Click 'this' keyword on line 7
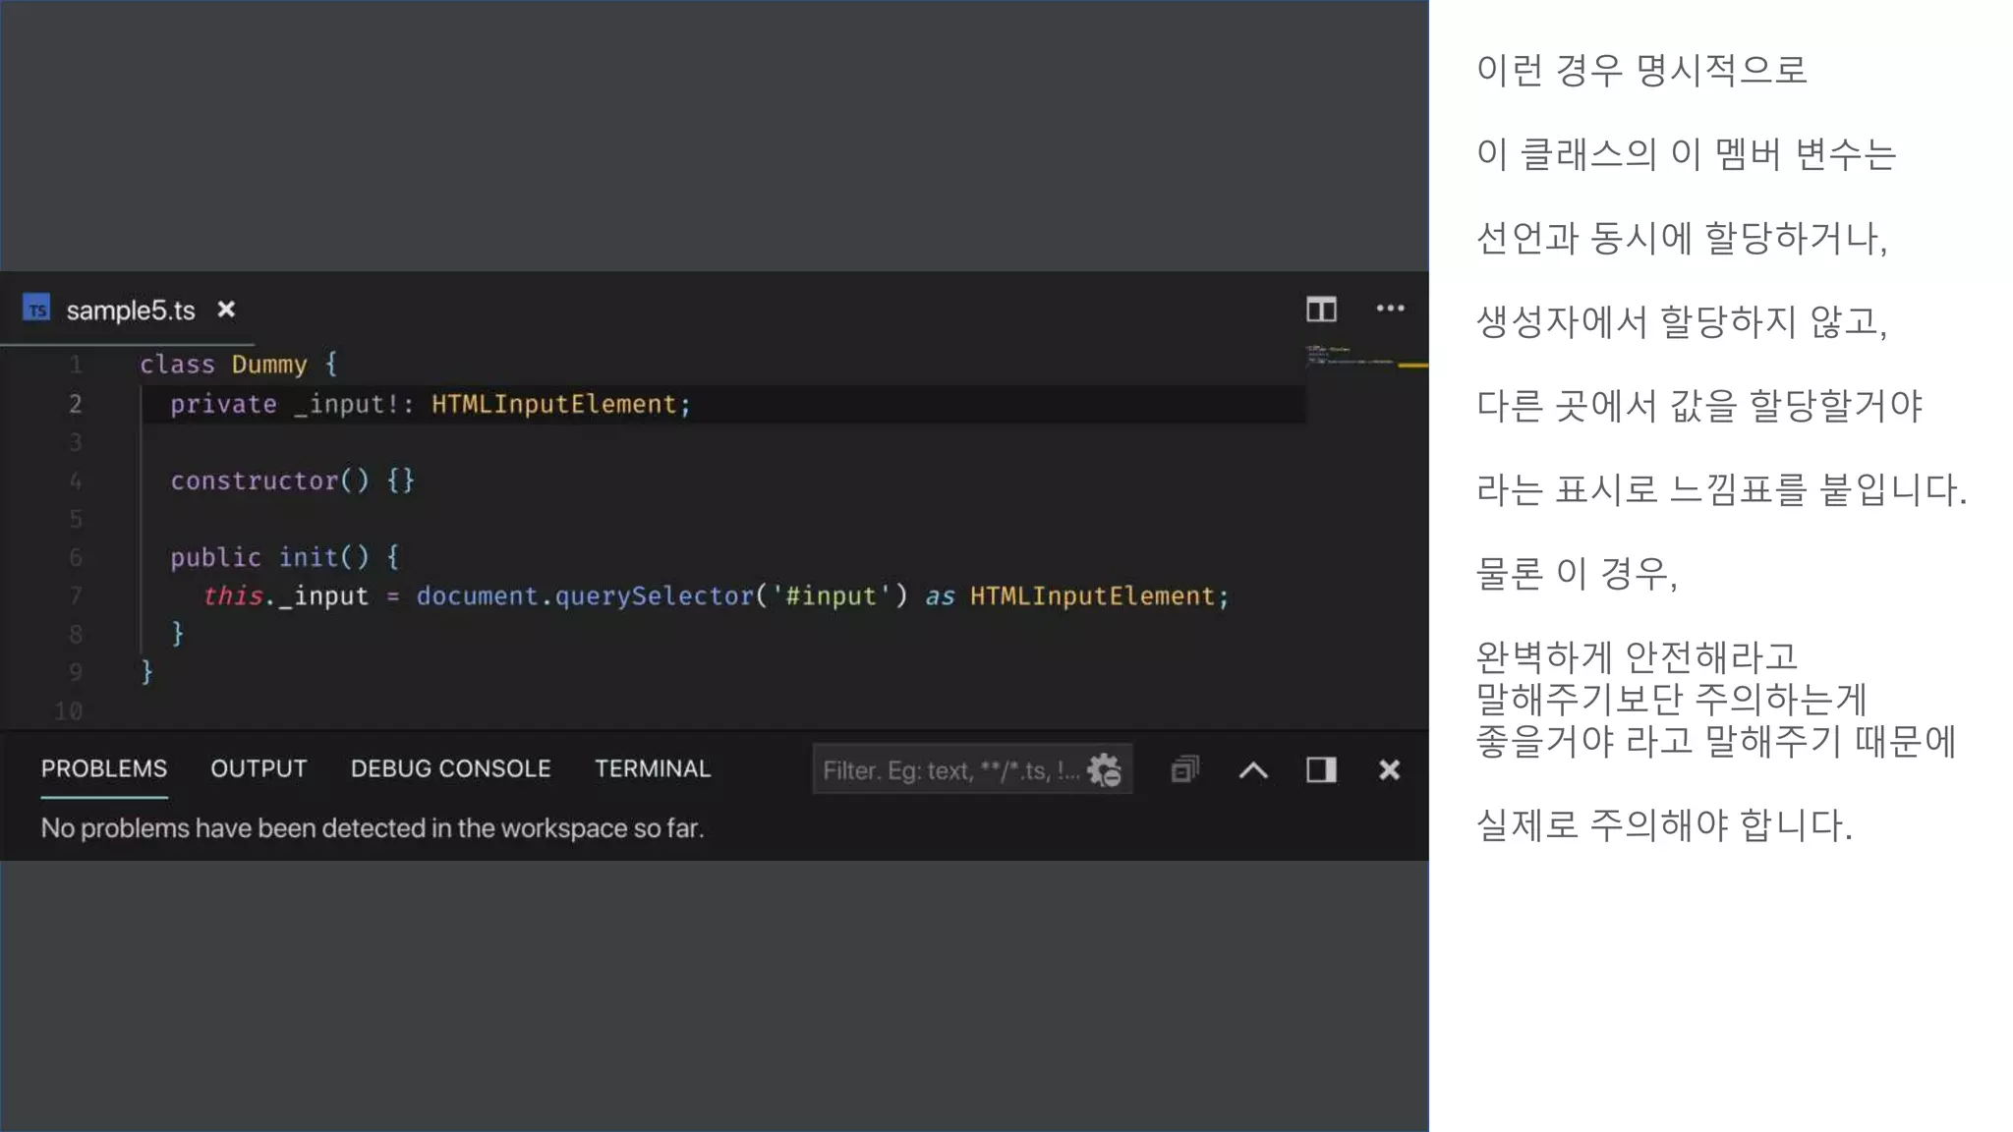2013x1132 pixels. point(233,595)
